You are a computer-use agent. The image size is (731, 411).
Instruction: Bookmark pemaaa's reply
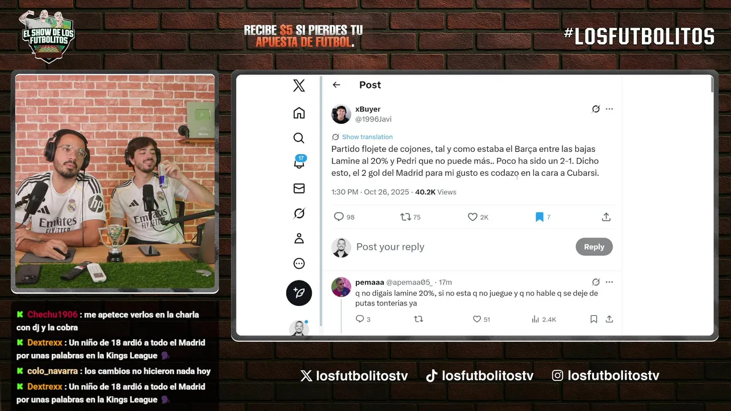tap(594, 319)
